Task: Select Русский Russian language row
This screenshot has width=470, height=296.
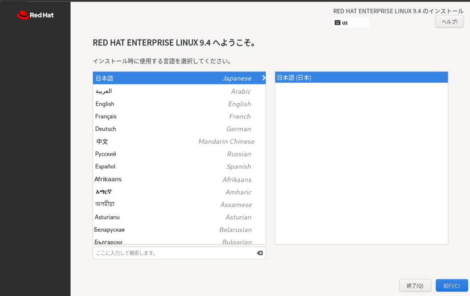Action: [179, 154]
